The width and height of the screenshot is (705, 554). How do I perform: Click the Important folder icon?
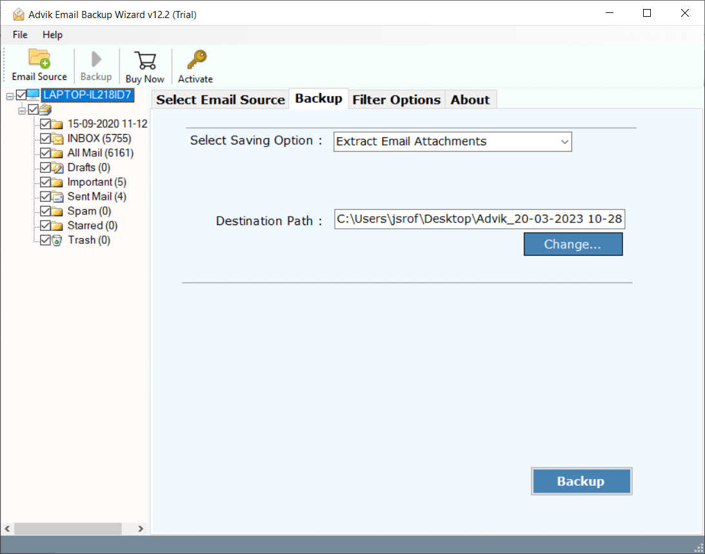57,182
